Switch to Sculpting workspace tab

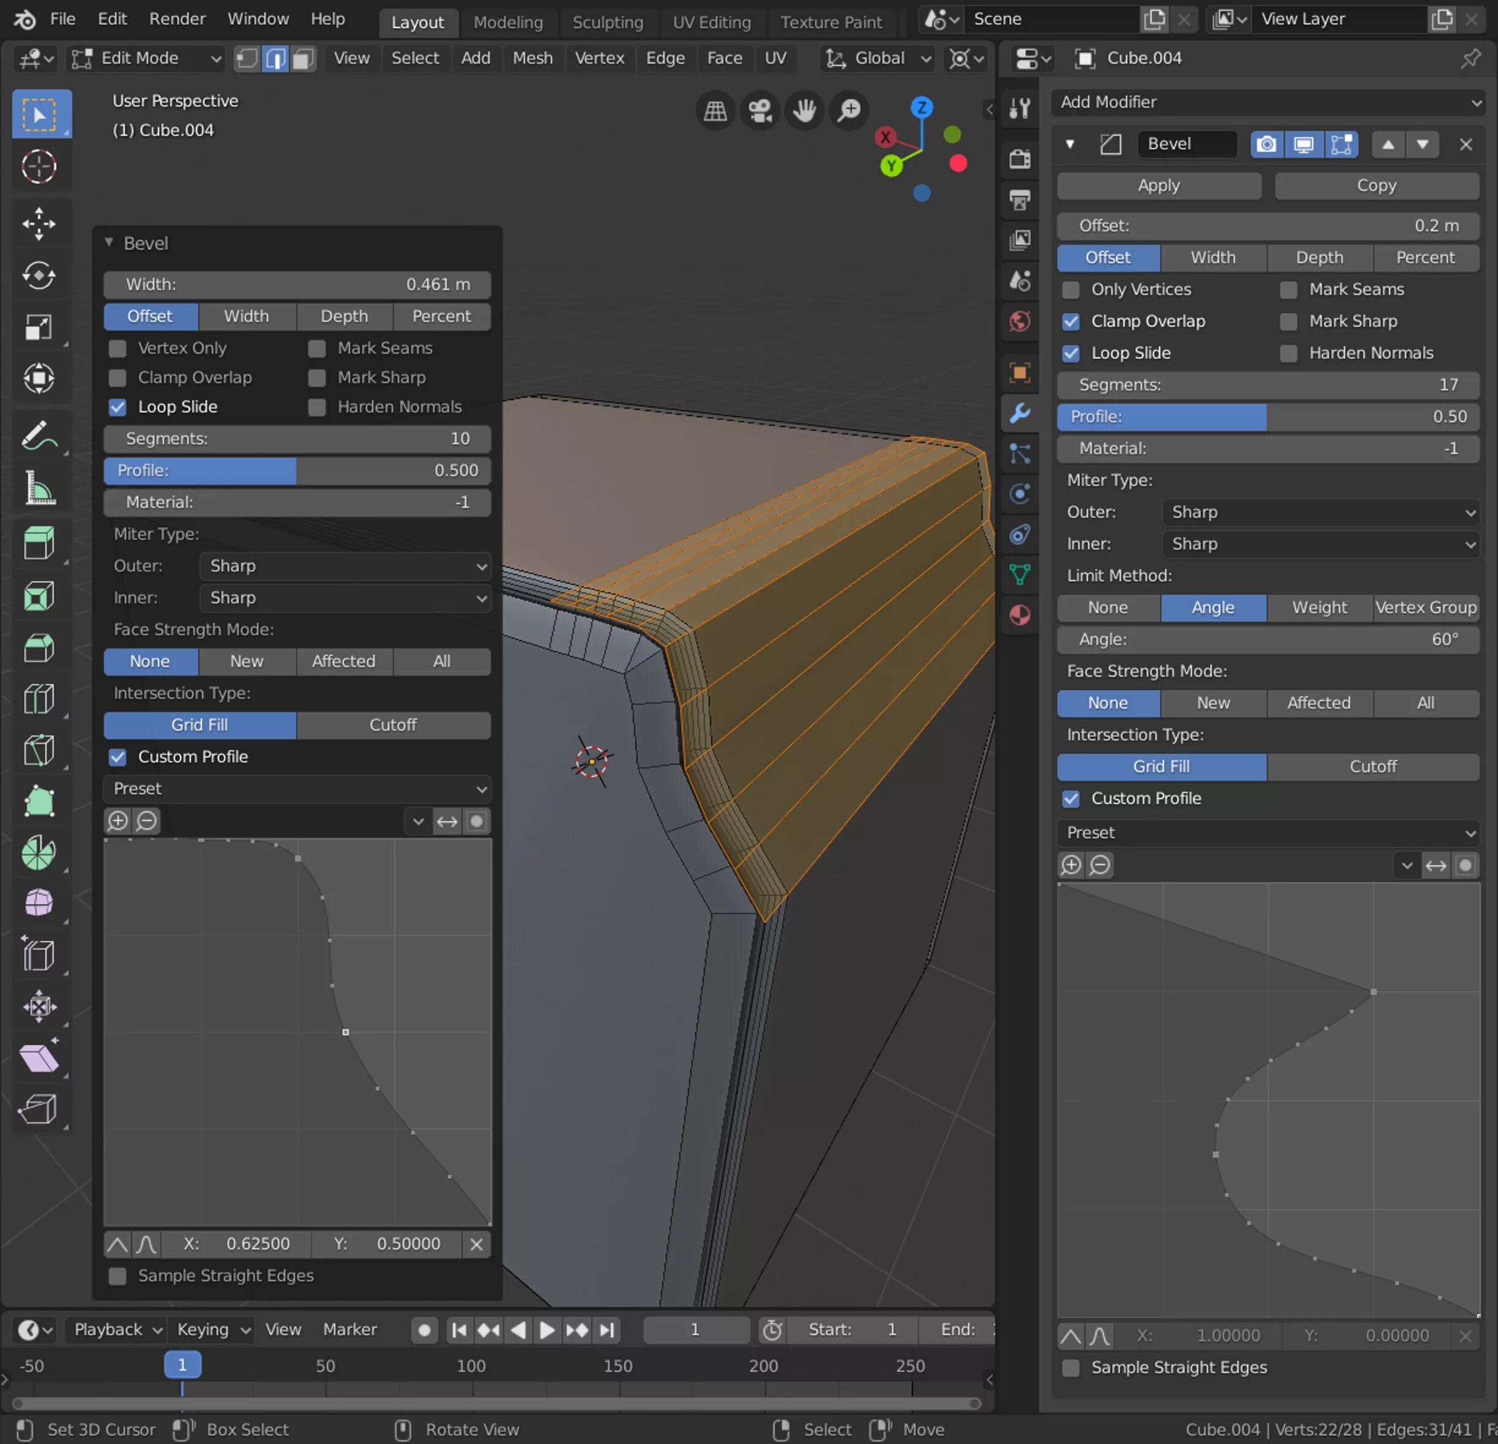[608, 22]
